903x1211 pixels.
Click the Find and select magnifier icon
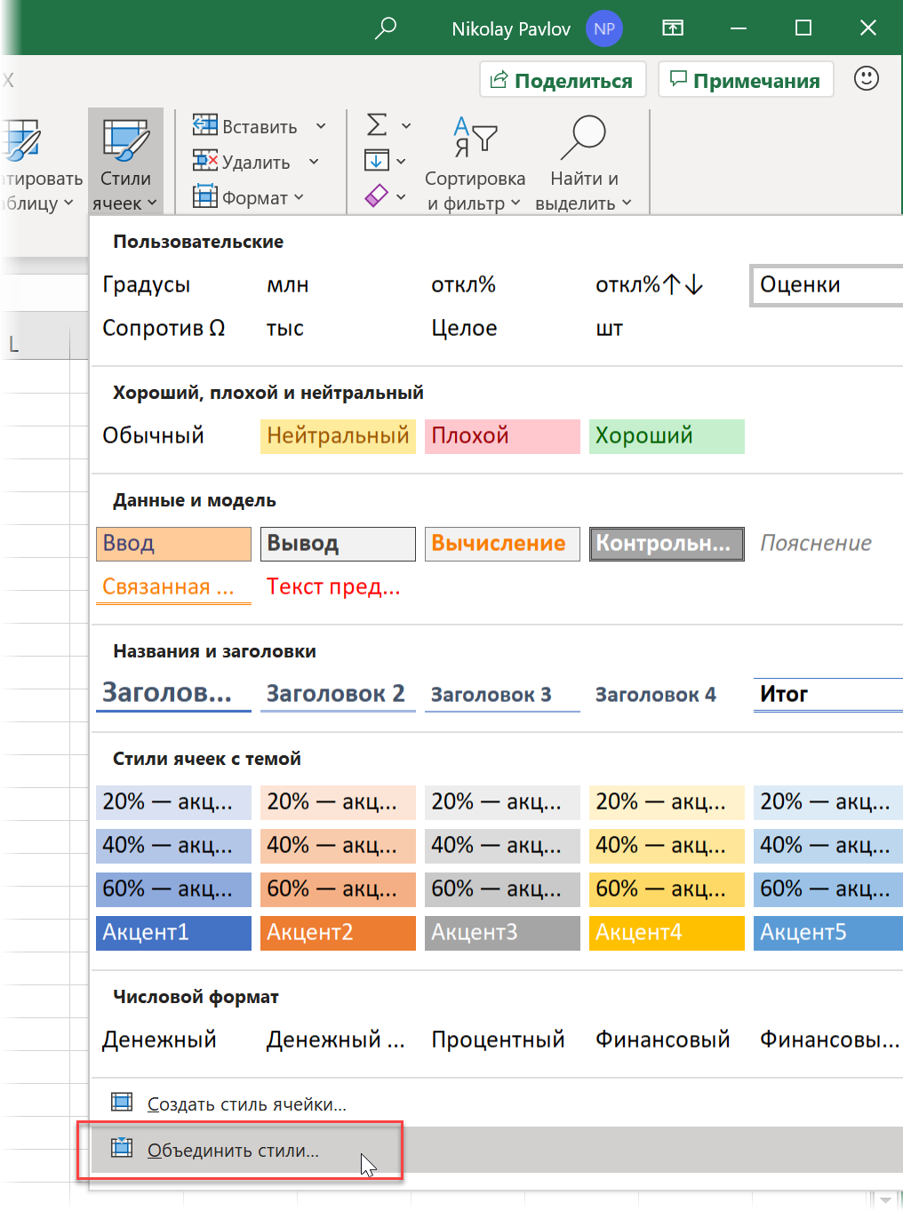pyautogui.click(x=583, y=139)
